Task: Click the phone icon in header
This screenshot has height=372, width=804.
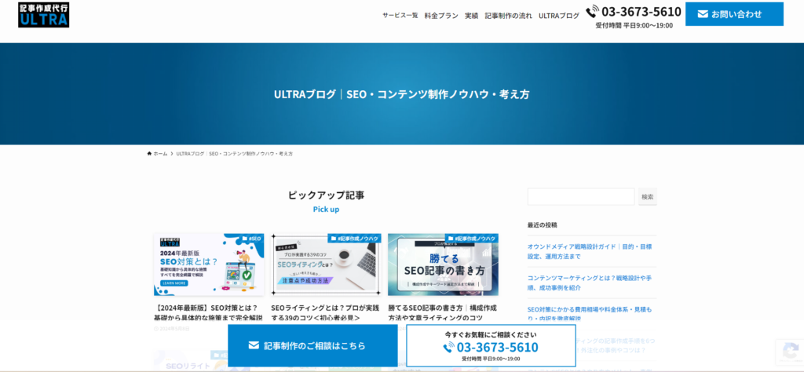Action: pyautogui.click(x=594, y=13)
